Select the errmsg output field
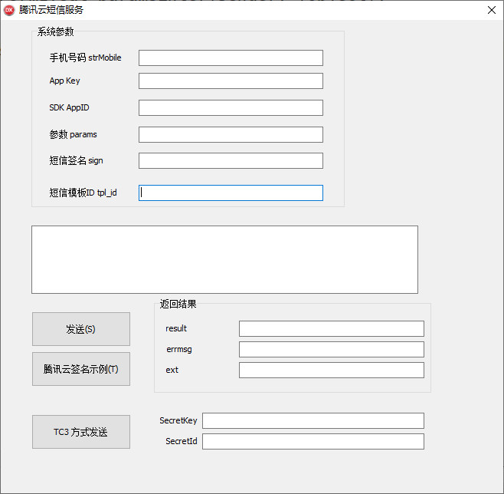This screenshot has width=504, height=494. pos(332,350)
